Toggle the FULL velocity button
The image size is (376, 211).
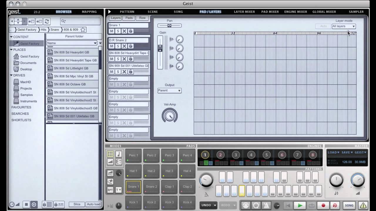[110, 173]
